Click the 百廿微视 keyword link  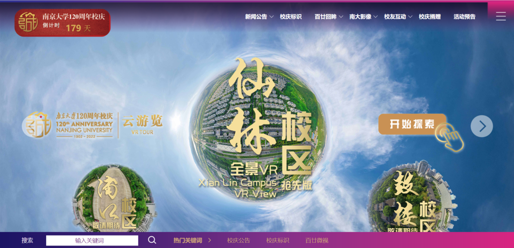[316, 240]
